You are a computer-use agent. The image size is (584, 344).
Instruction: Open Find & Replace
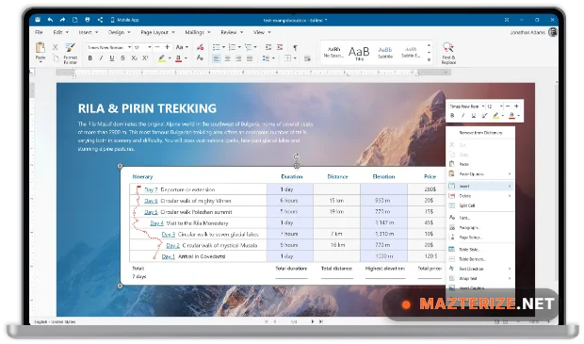click(x=448, y=53)
